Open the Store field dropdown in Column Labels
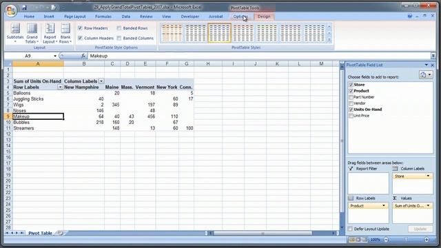This screenshot has width=441, height=248. click(428, 176)
